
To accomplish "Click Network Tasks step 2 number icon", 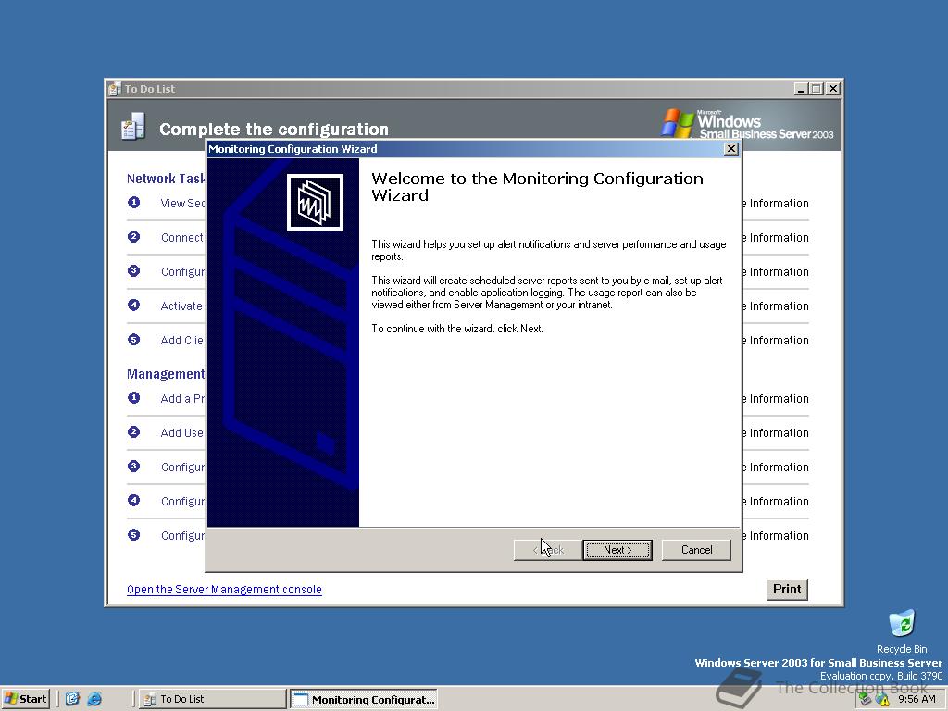I will (133, 236).
